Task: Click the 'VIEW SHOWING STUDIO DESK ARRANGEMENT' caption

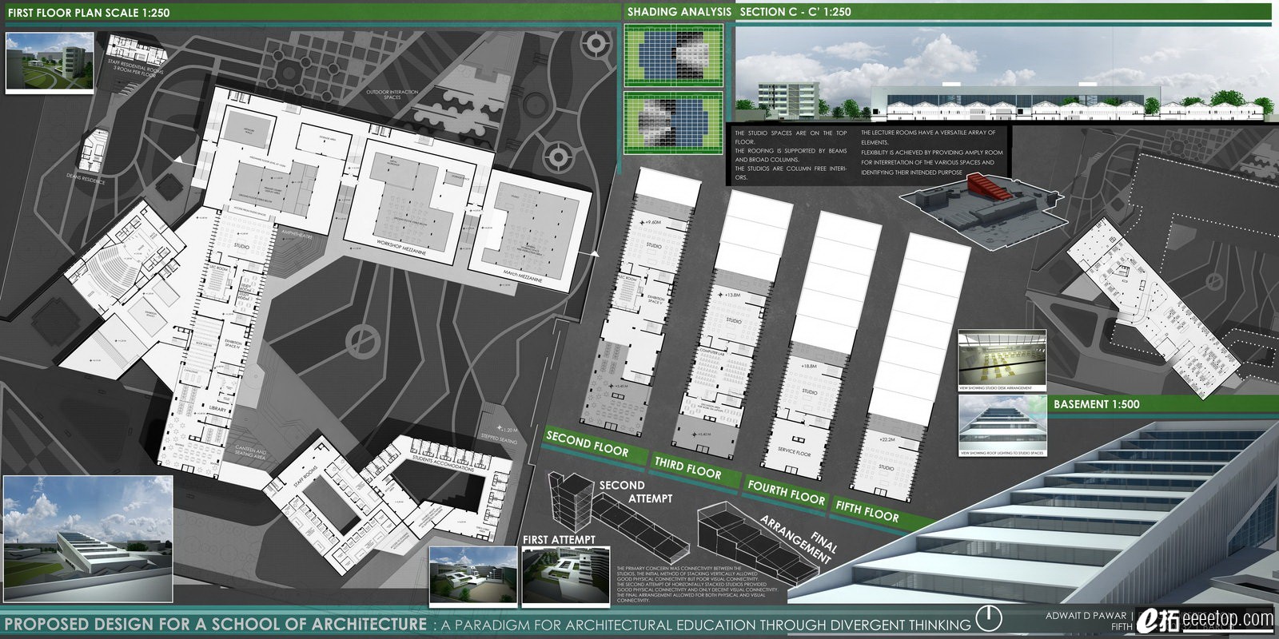Action: 995,388
